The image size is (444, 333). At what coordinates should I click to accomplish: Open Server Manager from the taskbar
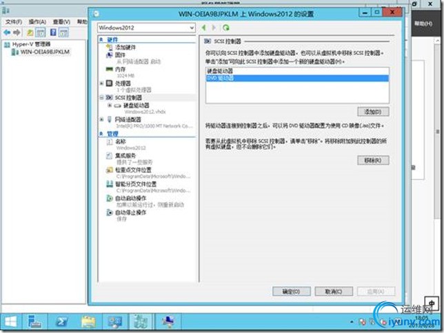coord(34,321)
